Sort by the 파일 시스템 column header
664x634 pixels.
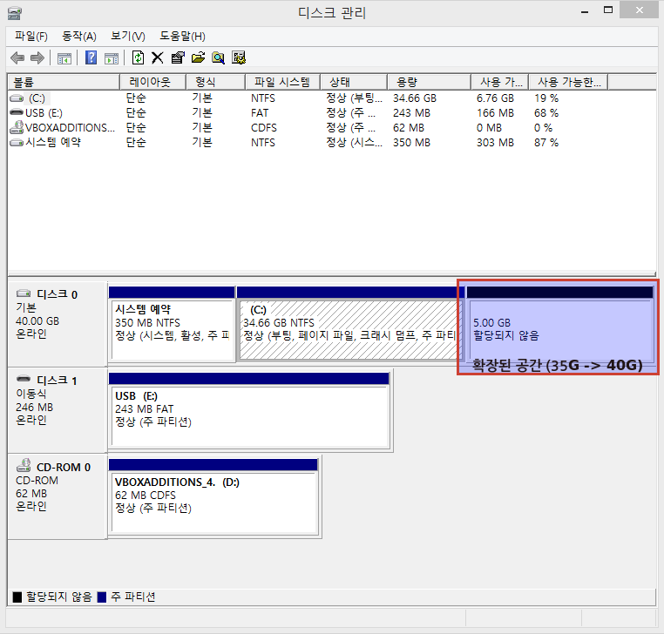click(x=282, y=82)
